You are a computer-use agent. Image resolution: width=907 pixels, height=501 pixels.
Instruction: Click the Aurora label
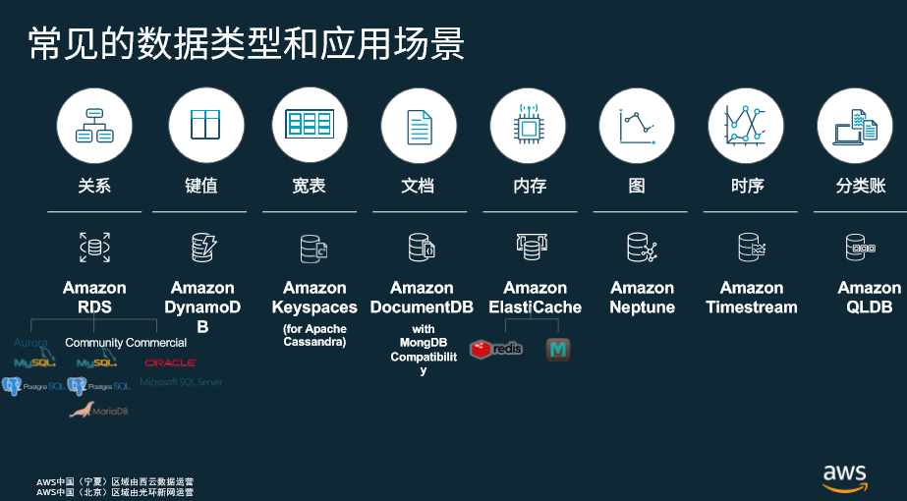point(30,343)
